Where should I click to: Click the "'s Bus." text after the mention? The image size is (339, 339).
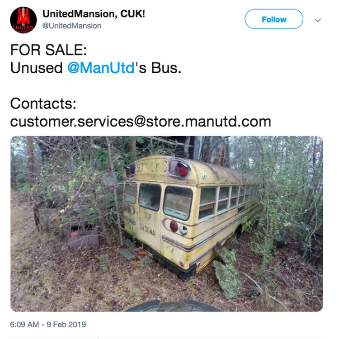point(158,68)
